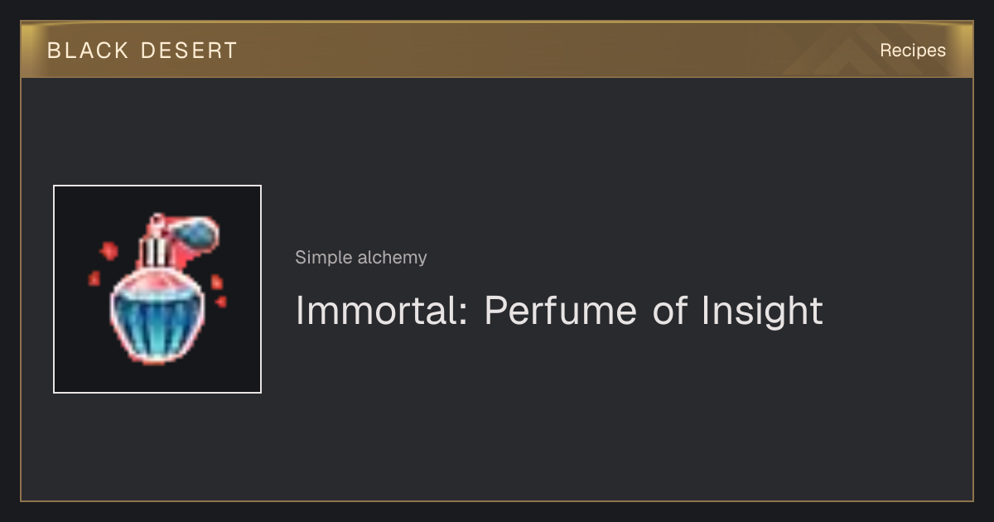The image size is (994, 522).
Task: Click the gold header banner bar
Action: click(x=497, y=50)
